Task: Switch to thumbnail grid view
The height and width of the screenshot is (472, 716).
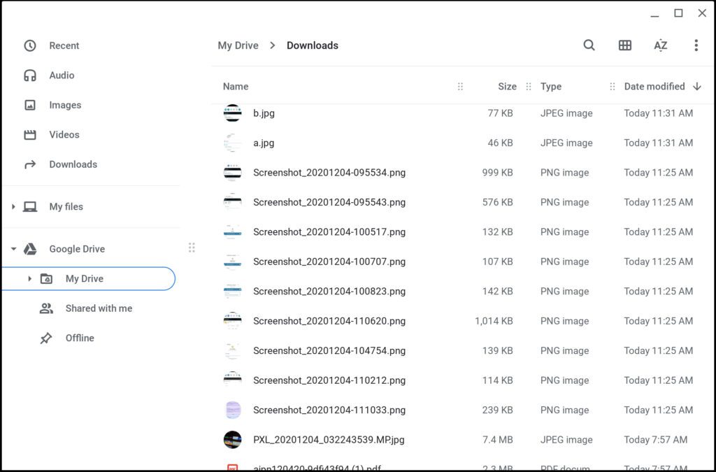Action: click(625, 45)
